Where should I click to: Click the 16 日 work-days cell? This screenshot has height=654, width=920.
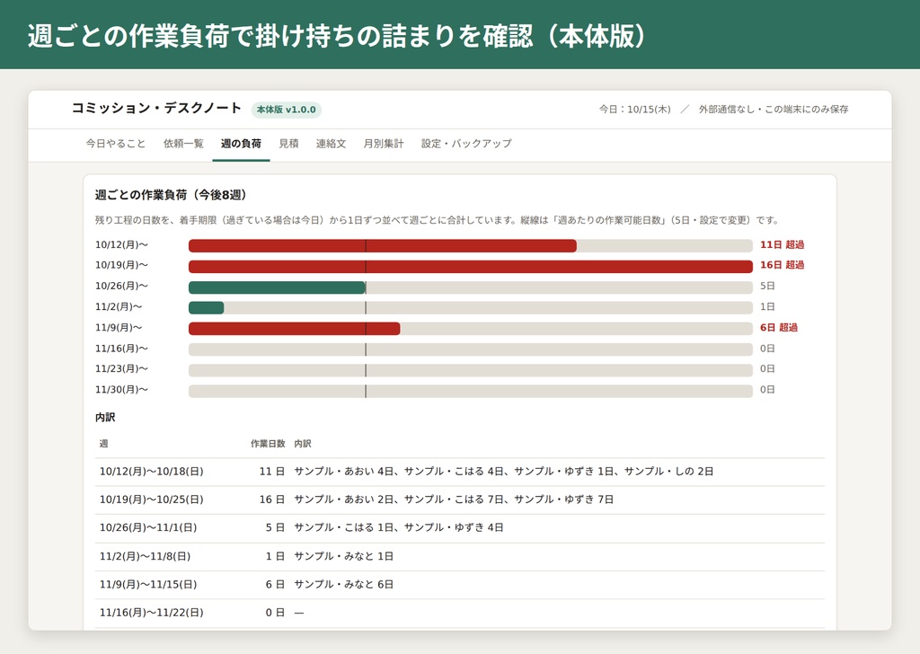click(x=271, y=499)
